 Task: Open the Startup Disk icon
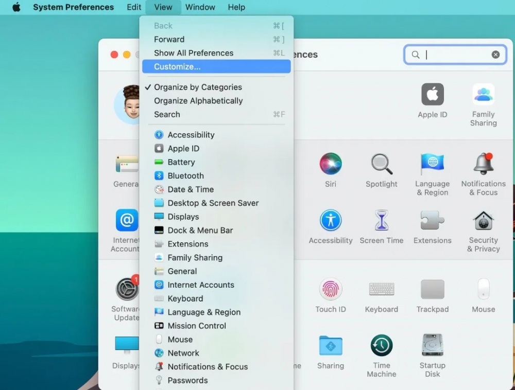coord(432,346)
